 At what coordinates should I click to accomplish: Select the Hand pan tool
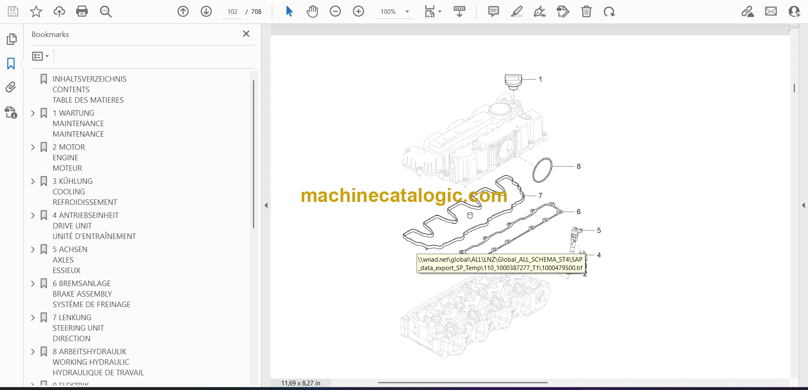coord(312,11)
